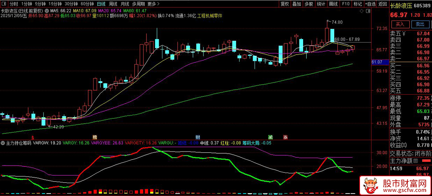Click the 最高 value 67.29

click(423, 105)
